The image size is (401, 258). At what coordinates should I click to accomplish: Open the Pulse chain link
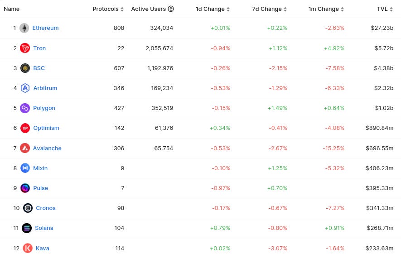(x=41, y=188)
